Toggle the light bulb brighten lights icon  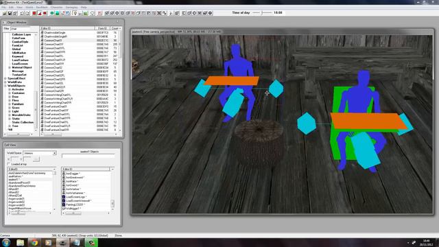coord(75,13)
